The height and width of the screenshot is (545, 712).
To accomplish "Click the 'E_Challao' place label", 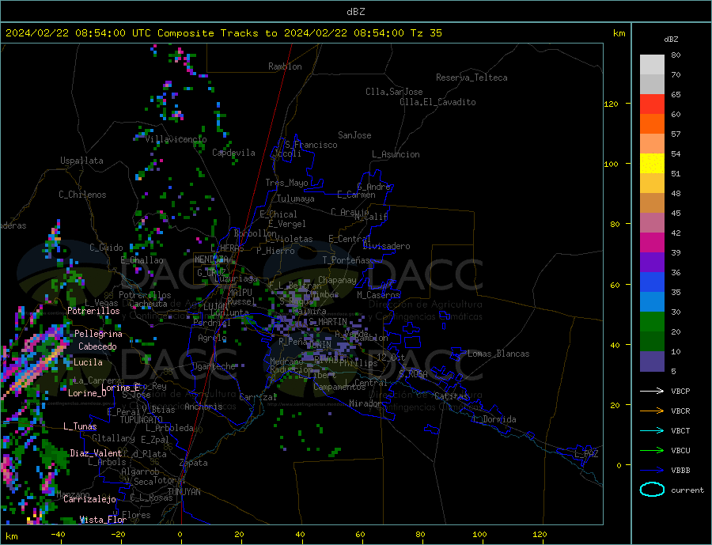I will pyautogui.click(x=142, y=261).
